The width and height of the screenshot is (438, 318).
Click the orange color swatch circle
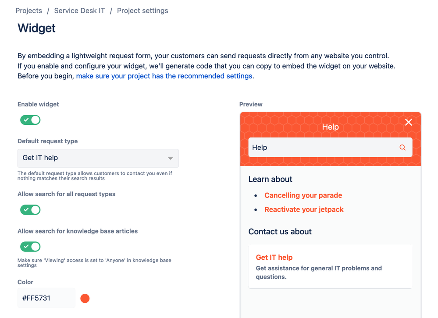click(x=85, y=298)
